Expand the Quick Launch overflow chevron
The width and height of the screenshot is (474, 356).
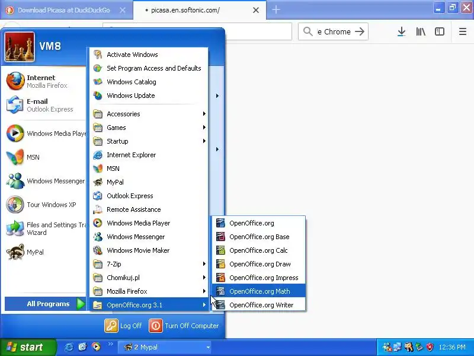tap(111, 344)
